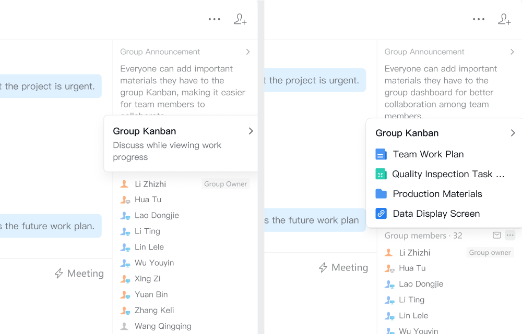
Task: Start a Meeting in the right chat
Action: point(343,267)
